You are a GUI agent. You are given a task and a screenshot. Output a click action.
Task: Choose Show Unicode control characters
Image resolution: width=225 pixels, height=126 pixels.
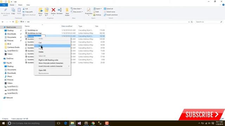(x=52, y=63)
